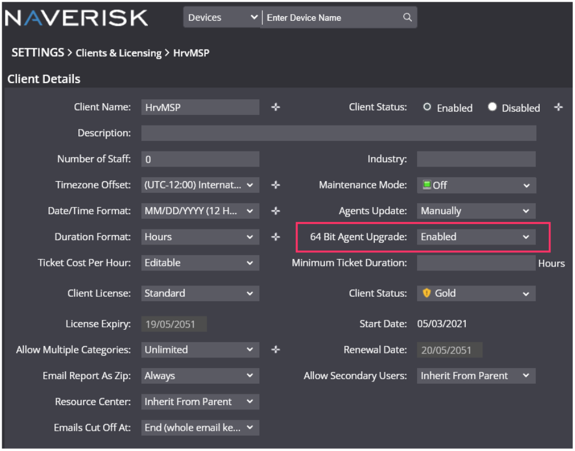Click the propagate icon beside Timezone Offset
Screen dimensions: 575x451
275,185
